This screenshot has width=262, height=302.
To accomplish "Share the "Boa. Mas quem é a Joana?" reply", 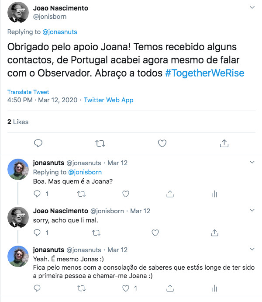I will tap(170, 194).
